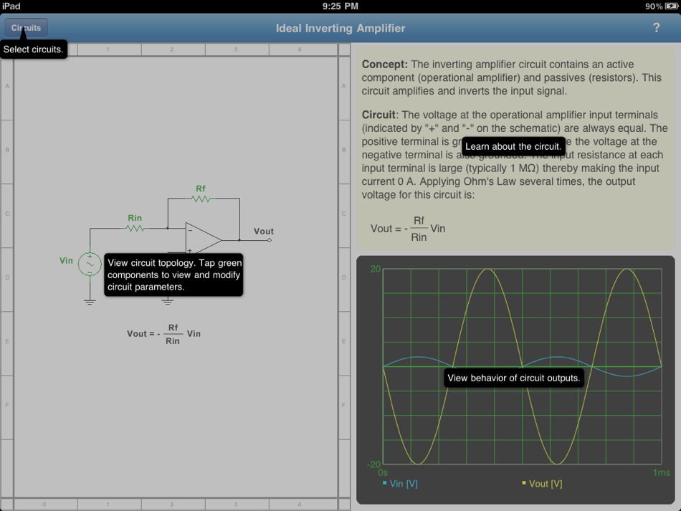Tap the green 'Rf' resistor label
This screenshot has width=681, height=511.
(201, 188)
